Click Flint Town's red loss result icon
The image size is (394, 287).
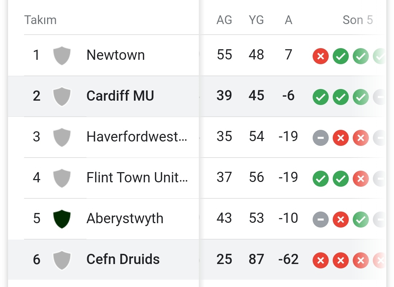pyautogui.click(x=361, y=179)
